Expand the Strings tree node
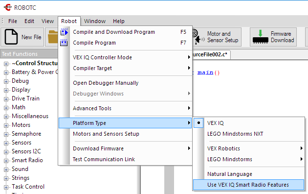This screenshot has width=308, height=194. (6, 178)
